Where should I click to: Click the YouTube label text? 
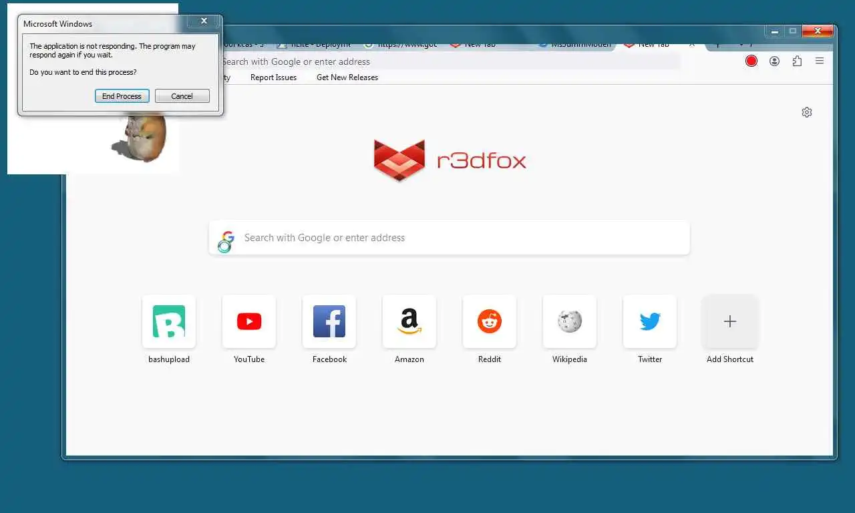249,359
